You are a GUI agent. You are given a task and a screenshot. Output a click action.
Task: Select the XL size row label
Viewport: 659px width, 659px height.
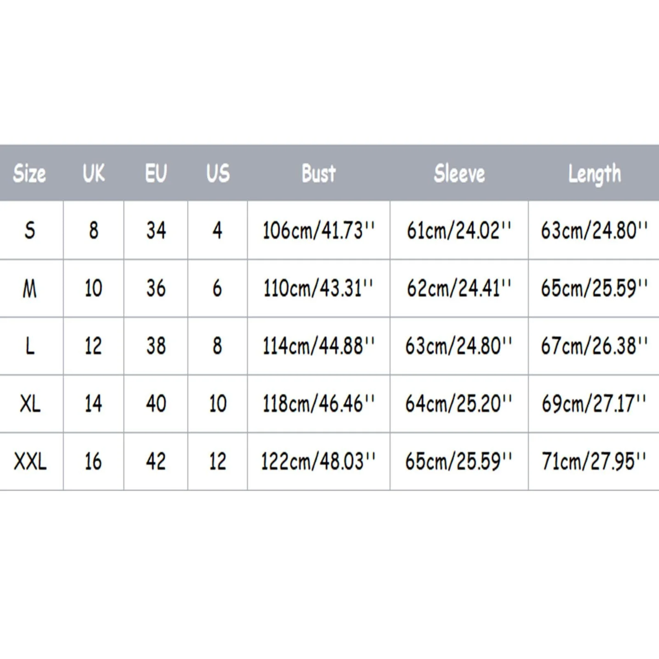point(30,404)
